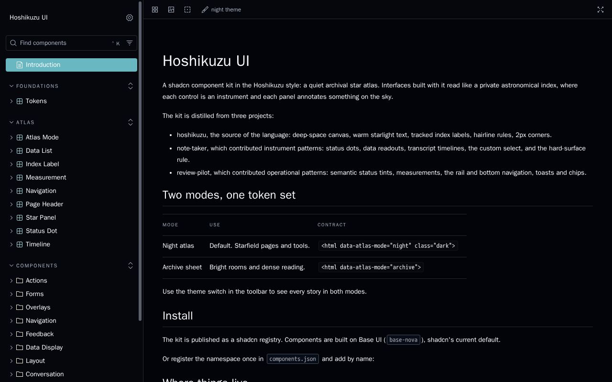Viewport: 612px width, 382px height.
Task: Open the Navigation item under Atlas
Action: tap(71, 191)
